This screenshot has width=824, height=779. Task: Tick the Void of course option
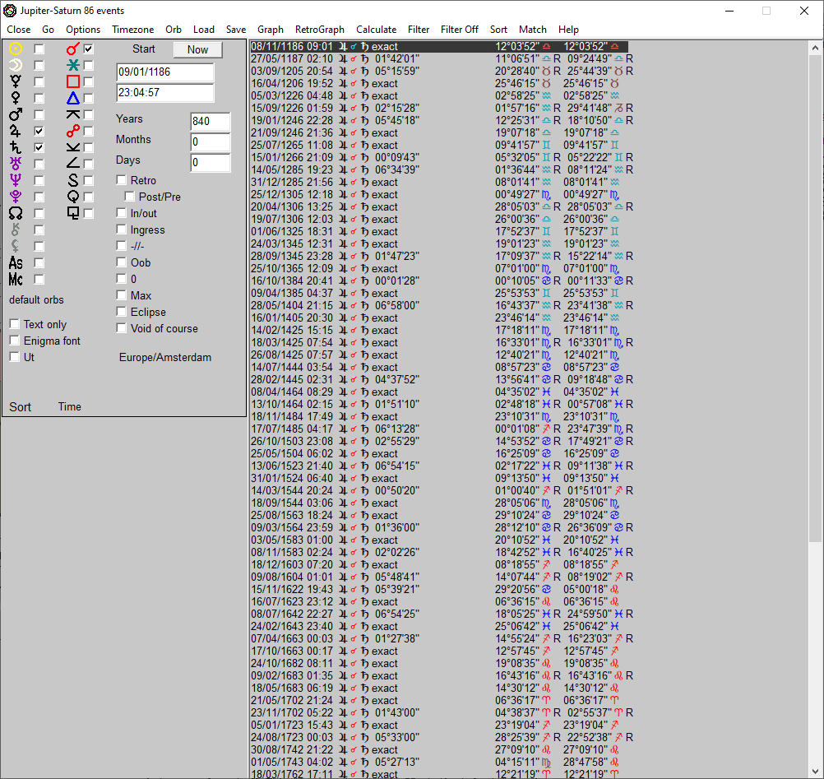tap(122, 328)
